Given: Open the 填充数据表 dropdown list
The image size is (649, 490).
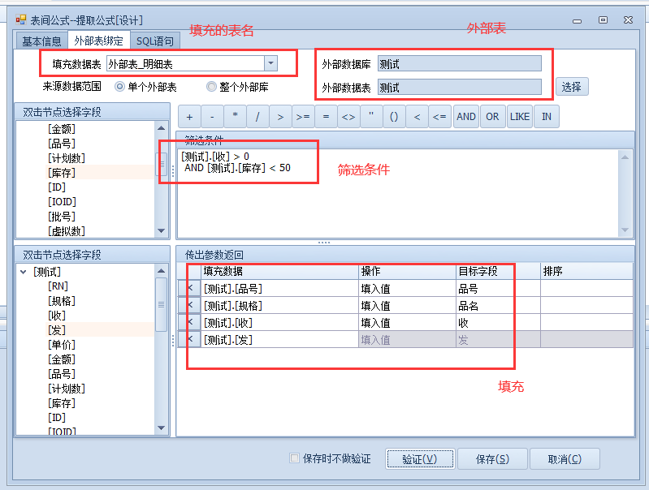Looking at the screenshot, I should [271, 63].
